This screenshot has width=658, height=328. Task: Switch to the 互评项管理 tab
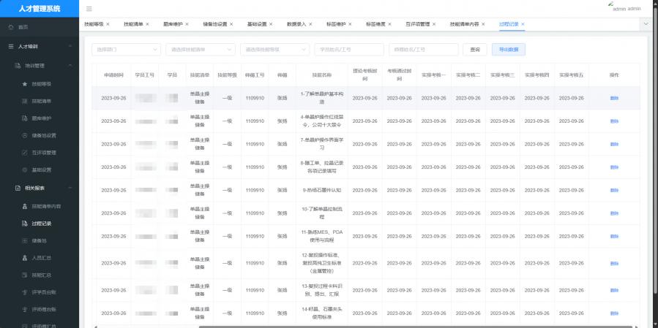(417, 24)
